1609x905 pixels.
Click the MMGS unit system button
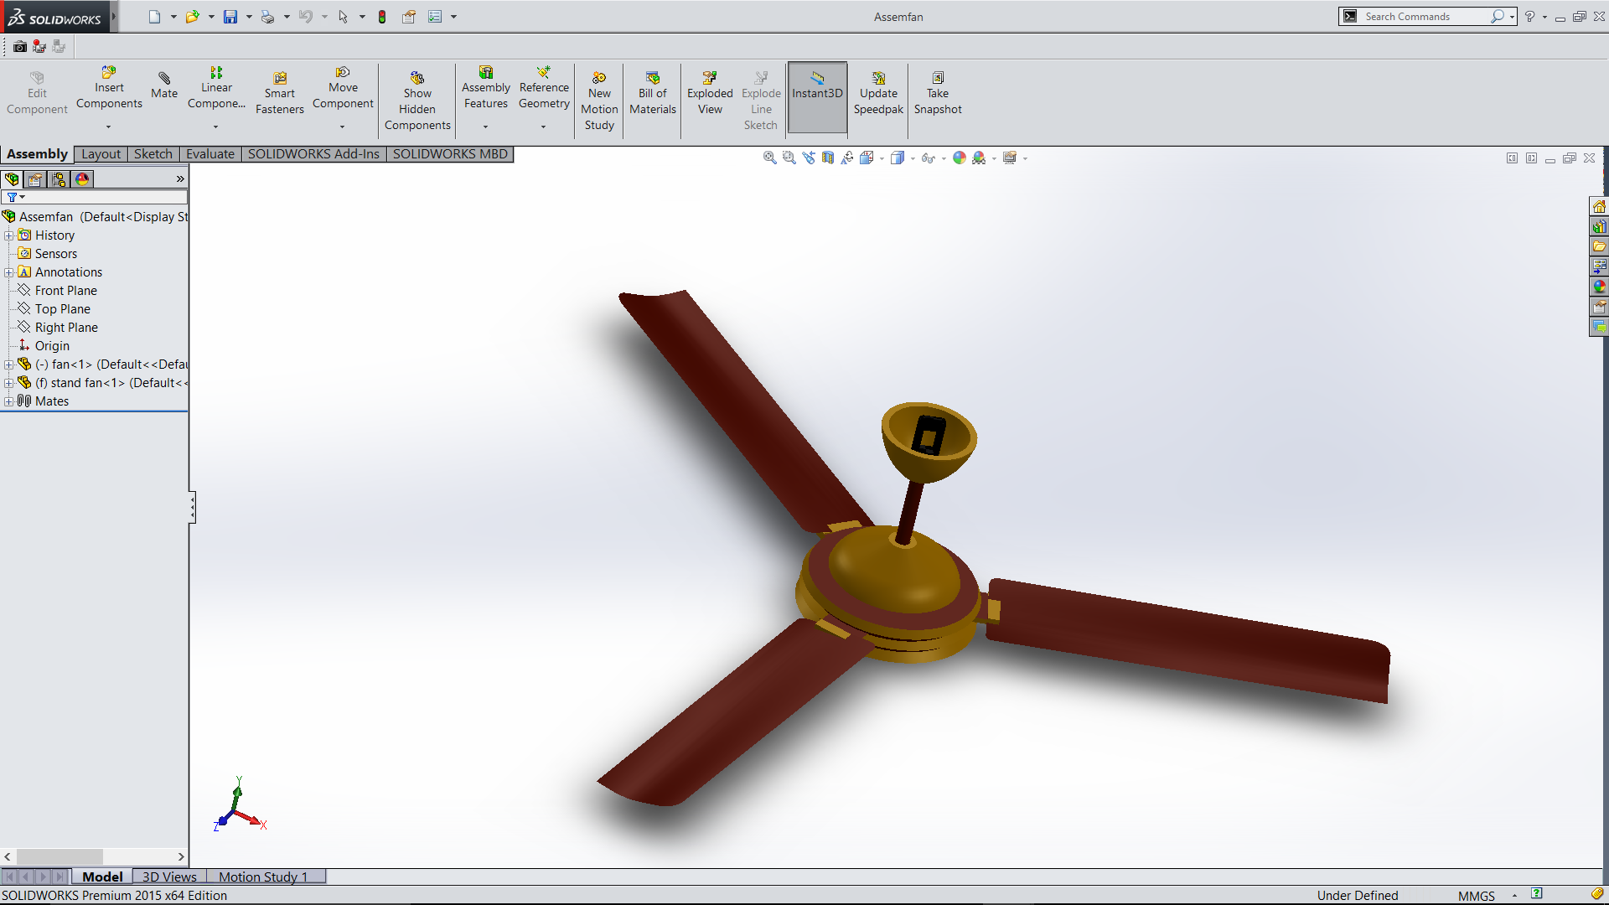pos(1476,895)
